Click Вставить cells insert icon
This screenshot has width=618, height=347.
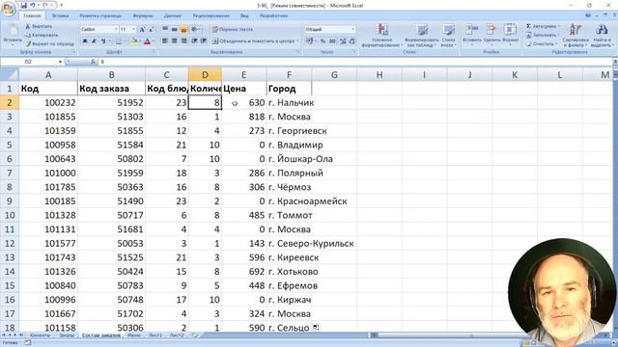(x=472, y=34)
